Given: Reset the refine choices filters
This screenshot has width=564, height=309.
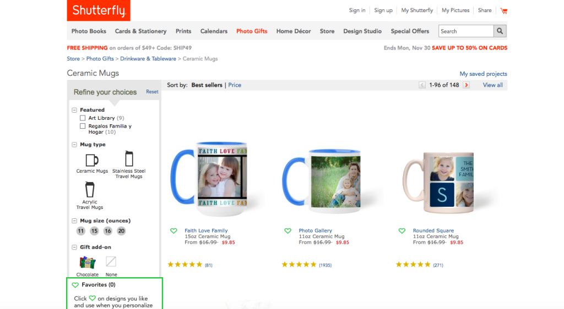Looking at the screenshot, I should pos(152,92).
